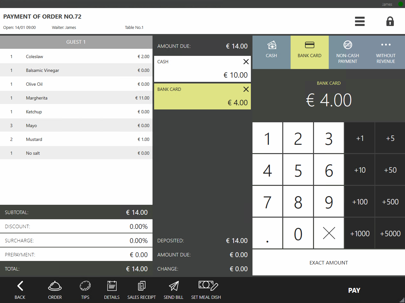Send bill via paper plane icon

[173, 290]
